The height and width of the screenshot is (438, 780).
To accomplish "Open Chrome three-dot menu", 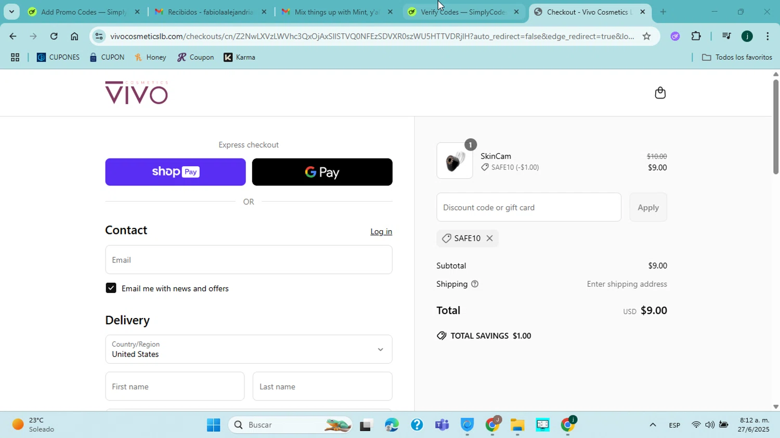I will [768, 36].
